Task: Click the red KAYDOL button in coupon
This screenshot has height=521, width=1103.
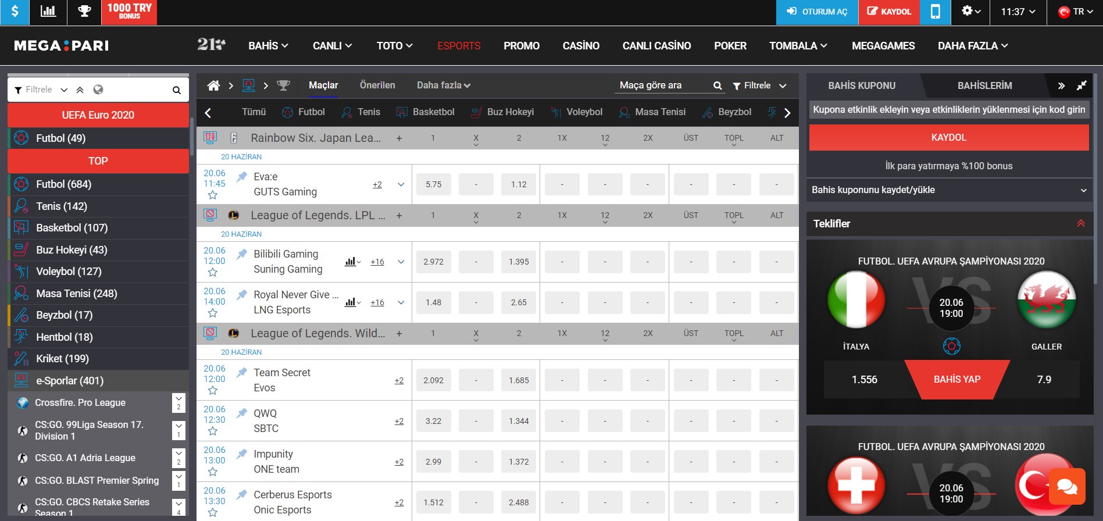Action: 949,138
